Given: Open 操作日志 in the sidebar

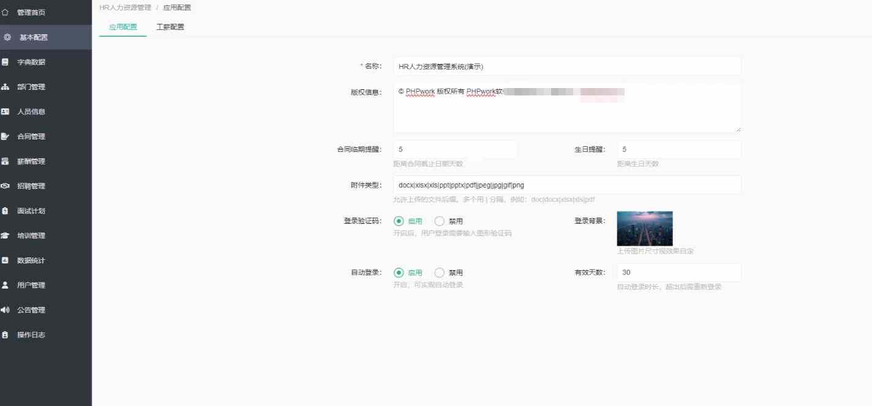Looking at the screenshot, I should tap(31, 335).
